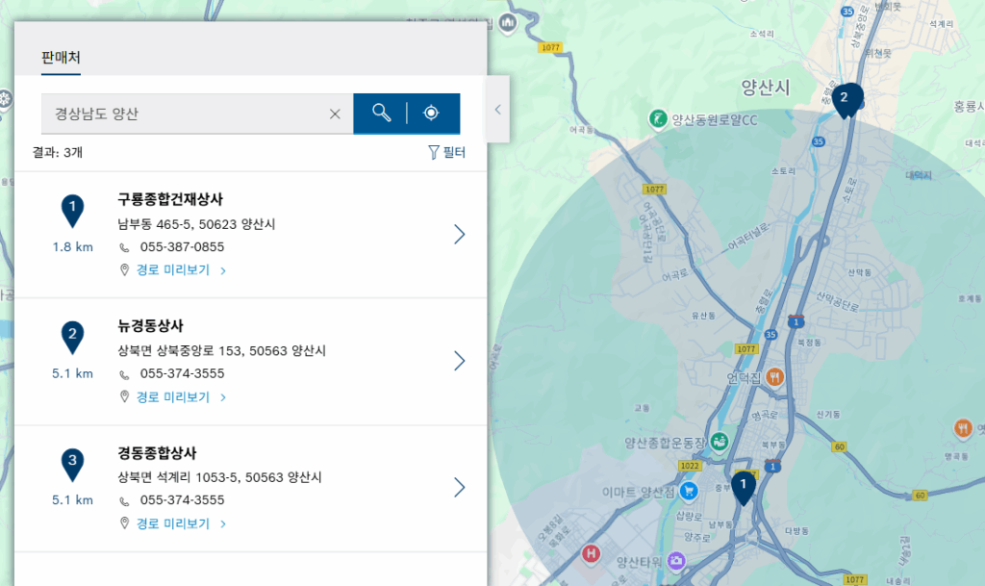Screen dimensions: 985x586
Task: Select list pin number 1
Action: pos(72,211)
